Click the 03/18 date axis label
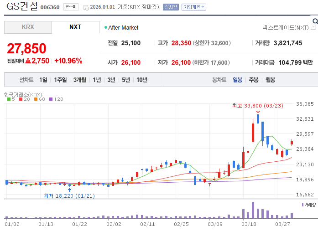Viewport: 318px width, 231px height. [249, 224]
